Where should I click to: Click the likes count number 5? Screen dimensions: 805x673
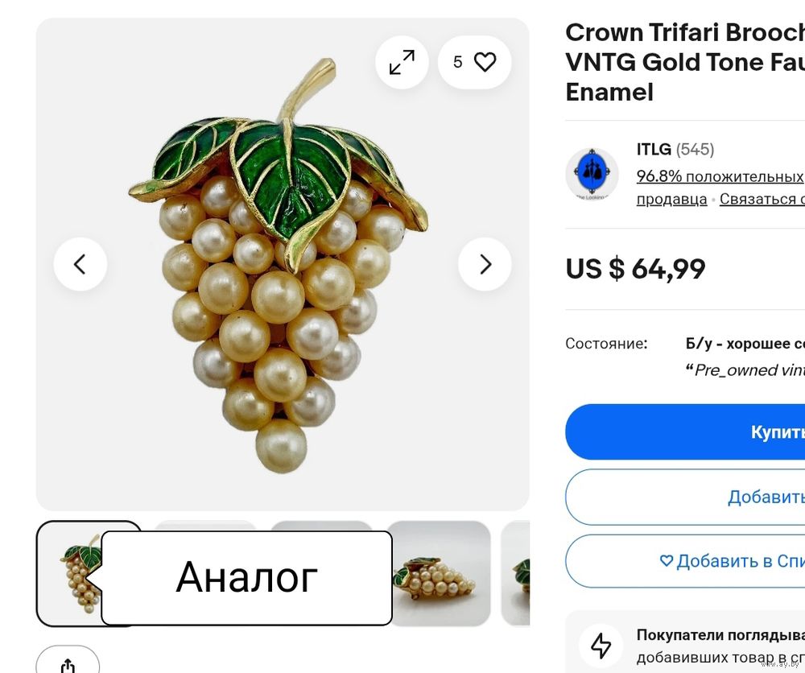(458, 62)
